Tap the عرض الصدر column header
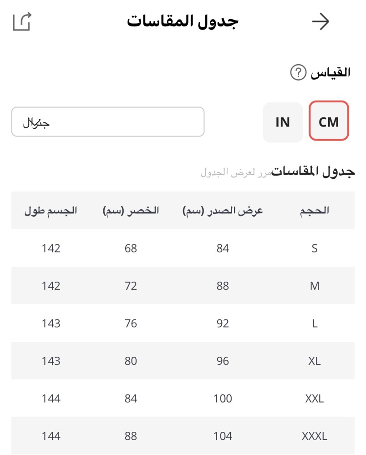Image resolution: width=366 pixels, height=455 pixels. (x=223, y=211)
